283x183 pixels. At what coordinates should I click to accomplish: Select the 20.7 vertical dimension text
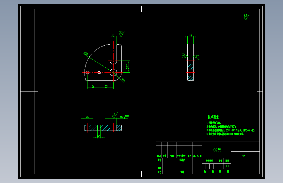click(x=128, y=66)
